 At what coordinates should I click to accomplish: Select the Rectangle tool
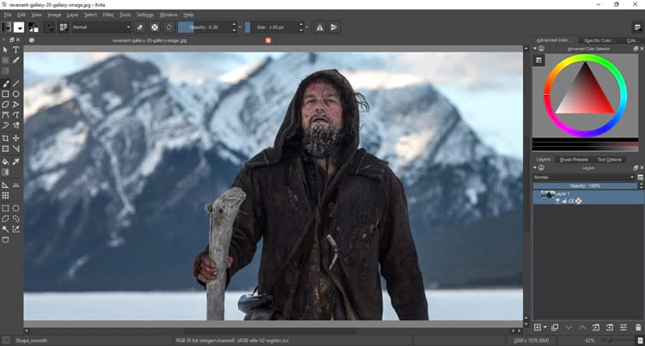5,94
